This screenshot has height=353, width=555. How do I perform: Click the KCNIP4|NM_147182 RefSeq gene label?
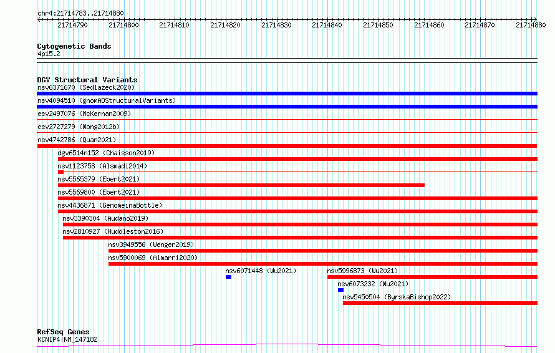click(67, 339)
